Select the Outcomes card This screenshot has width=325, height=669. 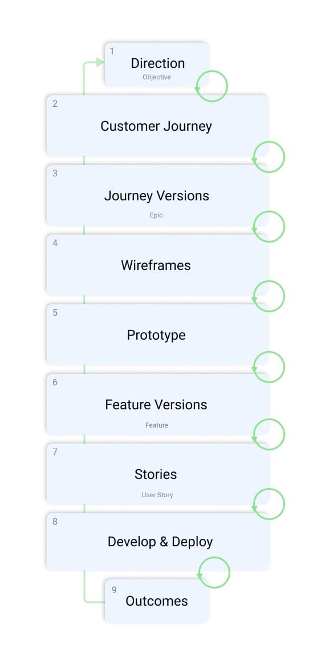157,601
